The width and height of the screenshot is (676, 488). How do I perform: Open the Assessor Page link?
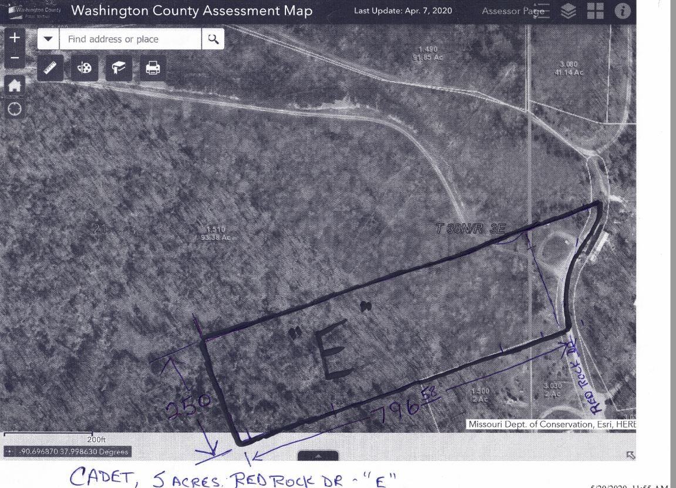(508, 11)
